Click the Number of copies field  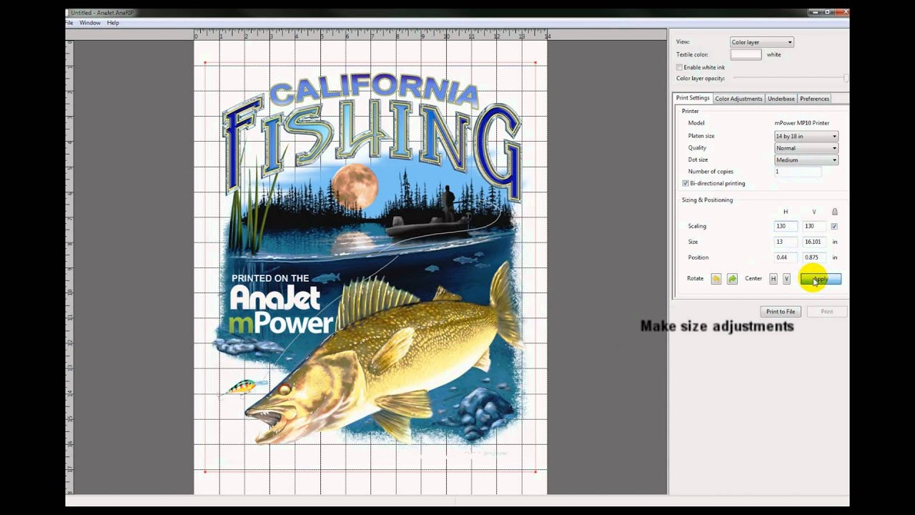798,172
